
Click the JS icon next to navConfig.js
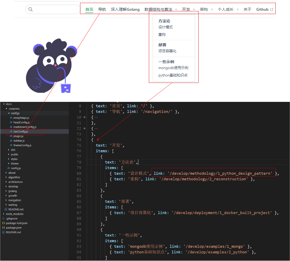pyautogui.click(x=11, y=132)
